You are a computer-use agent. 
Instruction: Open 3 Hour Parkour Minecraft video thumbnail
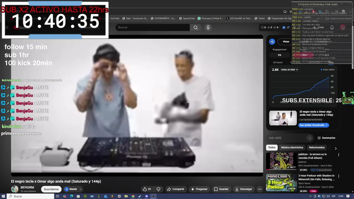[281, 182]
